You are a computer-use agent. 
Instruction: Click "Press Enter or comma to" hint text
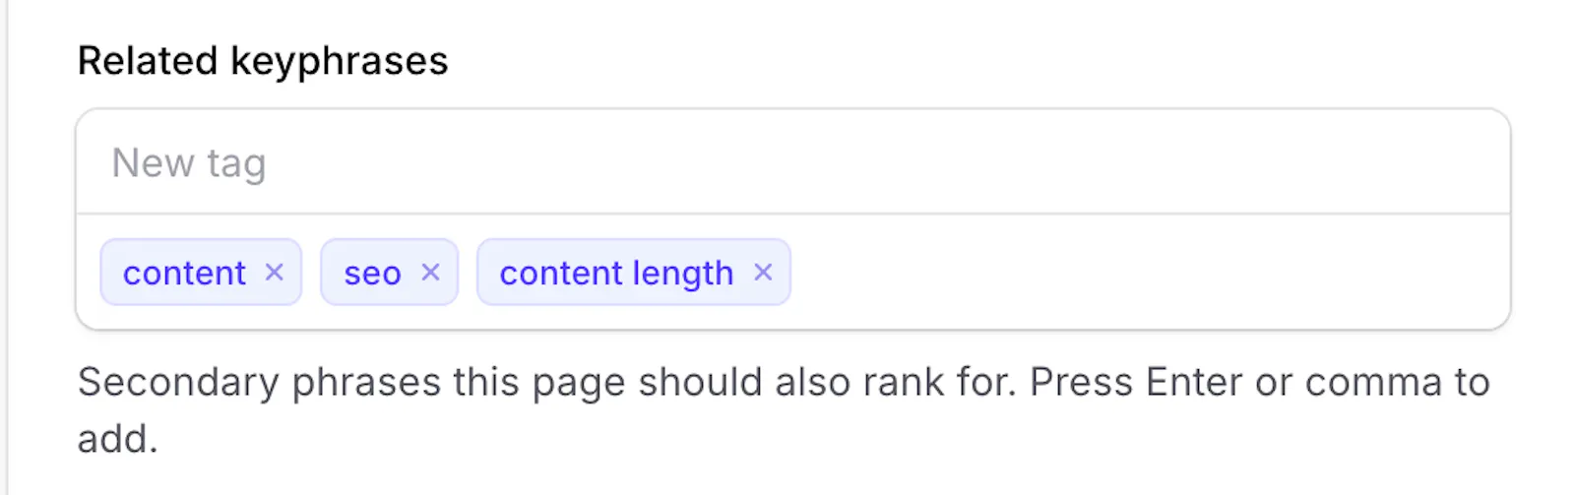click(1260, 382)
